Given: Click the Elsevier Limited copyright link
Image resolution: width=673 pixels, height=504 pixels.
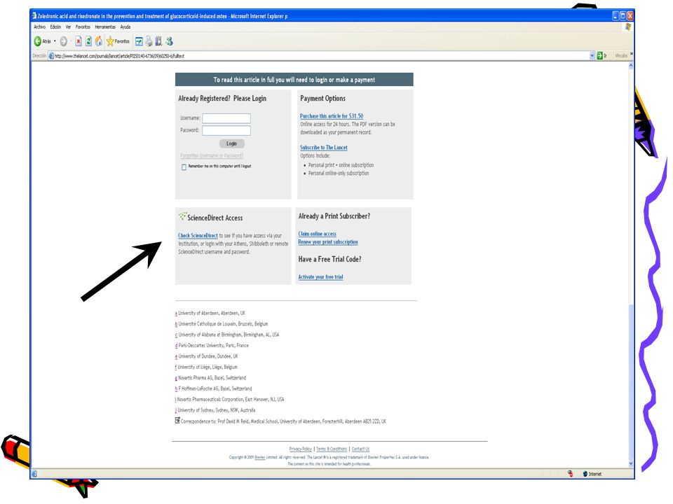Looking at the screenshot, I should click(260, 457).
